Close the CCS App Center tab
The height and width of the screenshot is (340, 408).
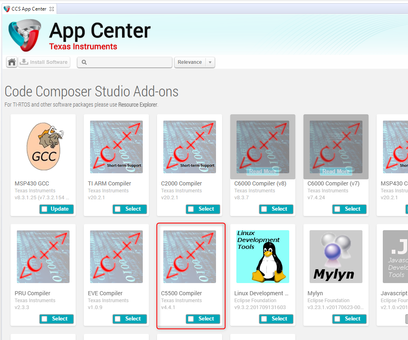click(x=52, y=9)
